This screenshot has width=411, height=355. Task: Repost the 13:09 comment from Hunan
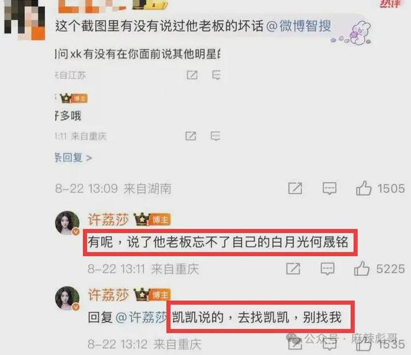295,188
